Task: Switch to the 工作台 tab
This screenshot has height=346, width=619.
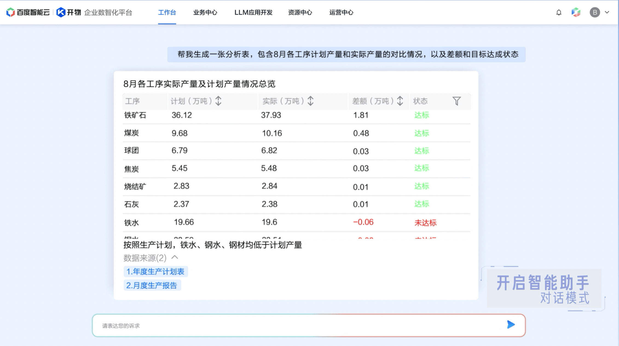Action: 167,12
